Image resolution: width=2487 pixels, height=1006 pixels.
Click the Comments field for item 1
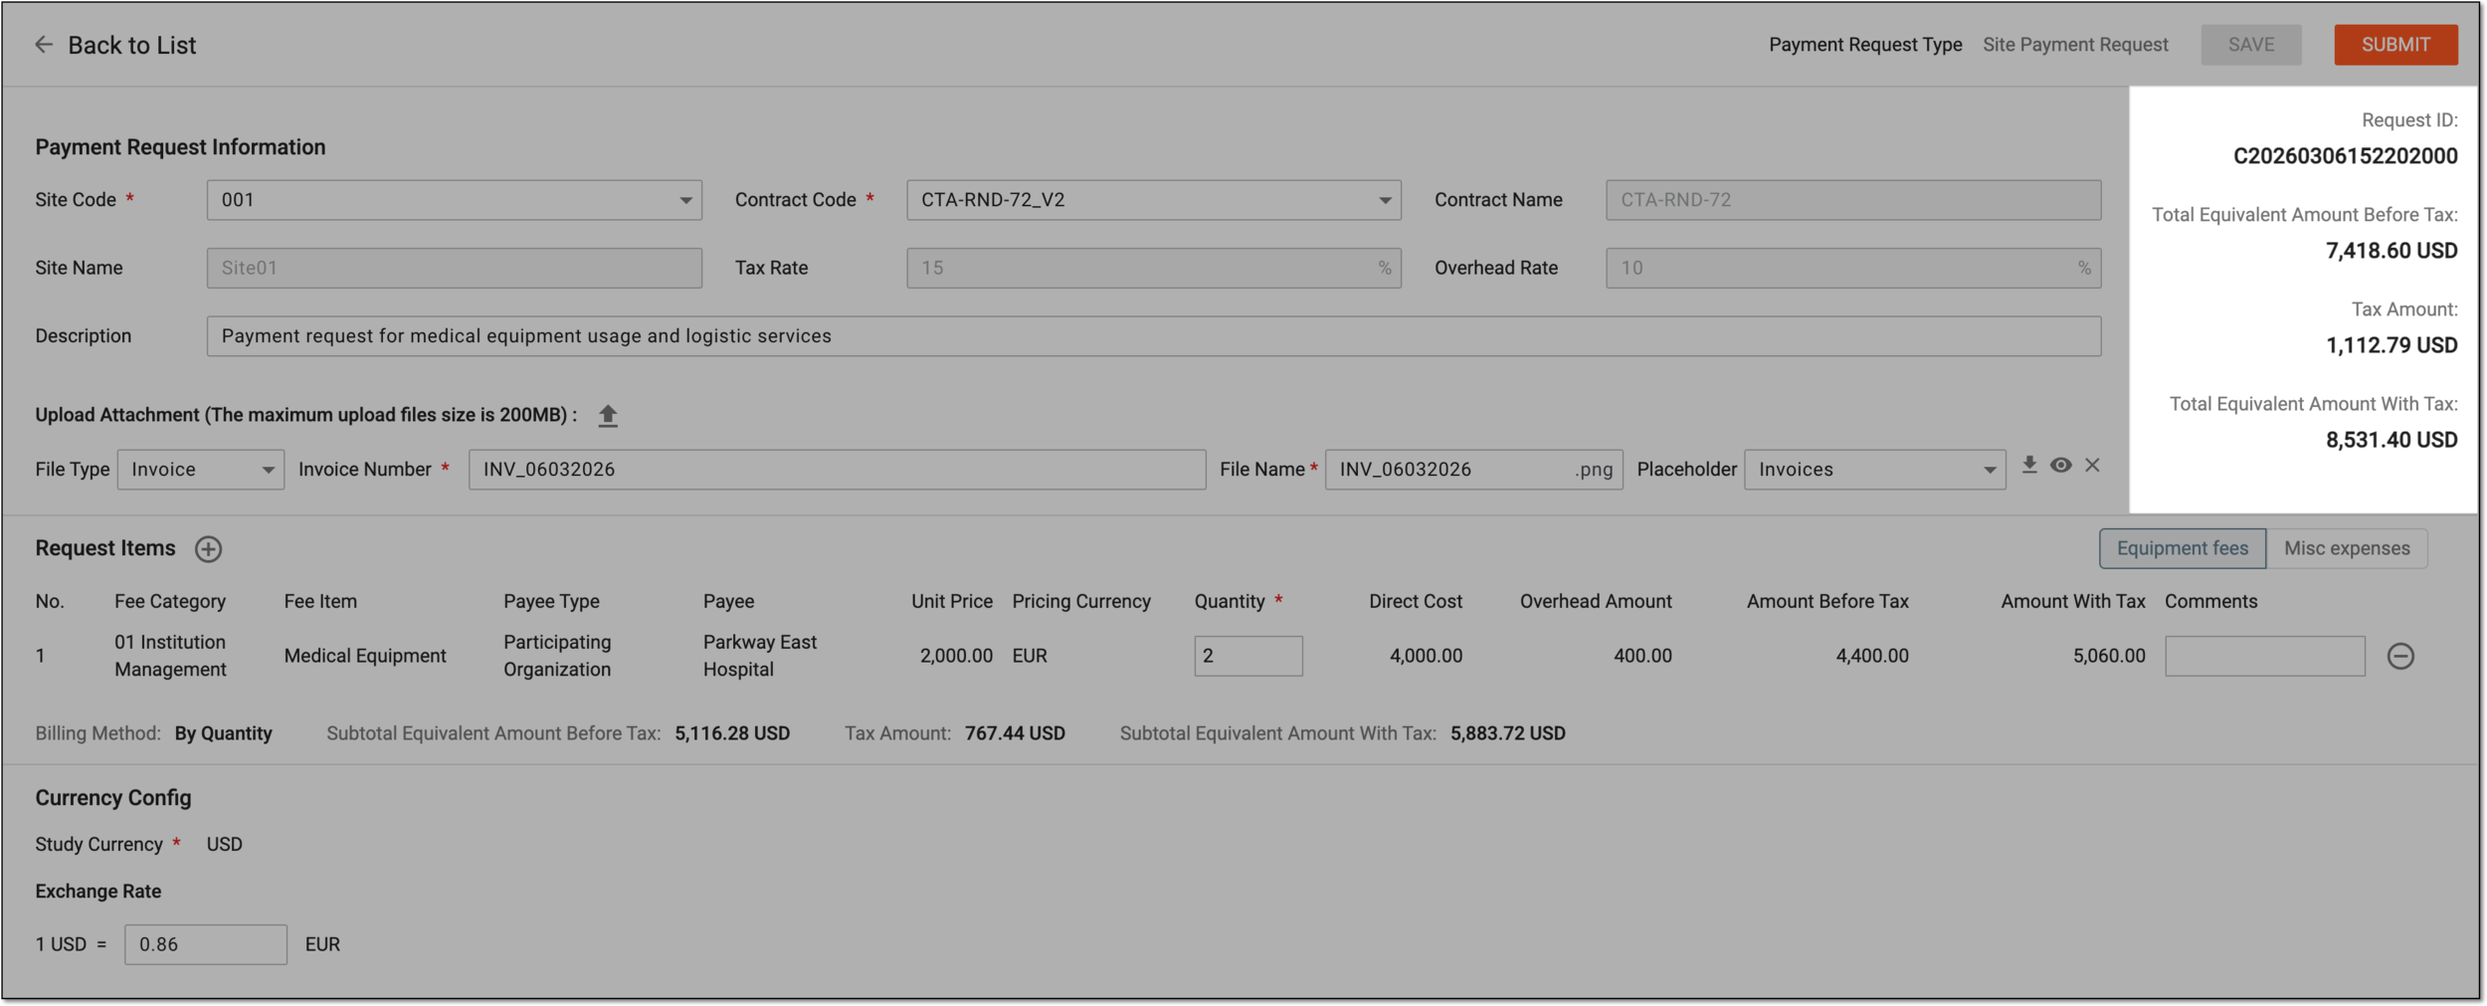(x=2265, y=657)
